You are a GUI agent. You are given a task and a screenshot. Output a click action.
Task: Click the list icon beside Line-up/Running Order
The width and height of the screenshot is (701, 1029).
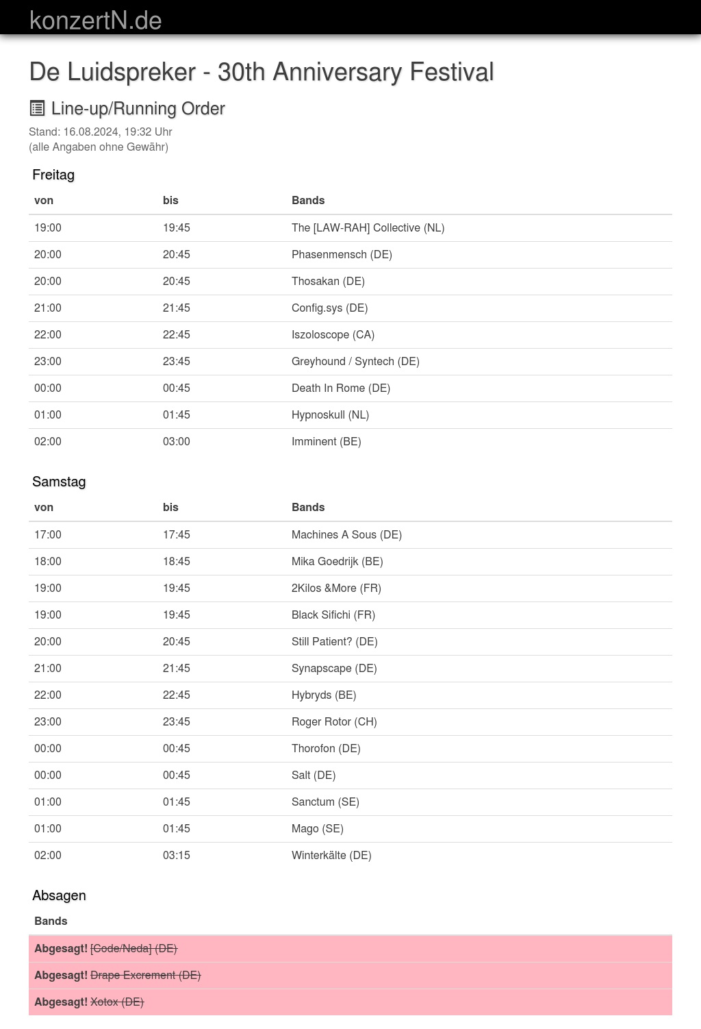[x=37, y=108]
